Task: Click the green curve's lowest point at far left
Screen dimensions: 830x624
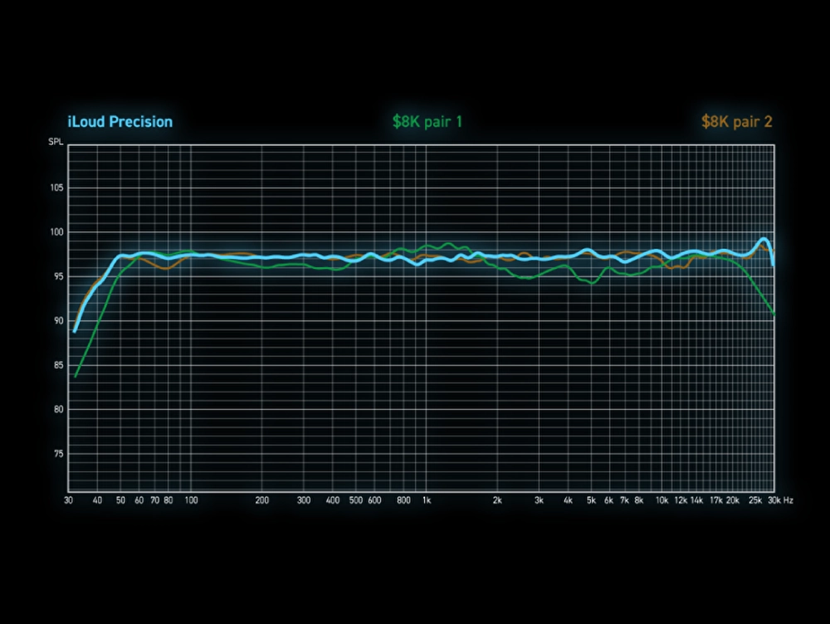Action: [76, 377]
